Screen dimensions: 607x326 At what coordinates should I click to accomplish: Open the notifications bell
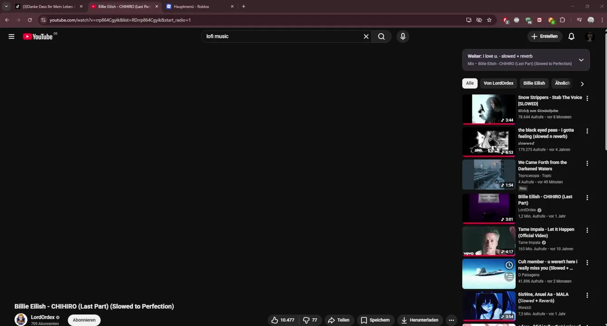pos(571,36)
